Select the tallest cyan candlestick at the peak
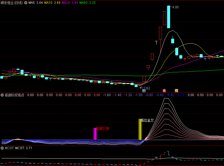This screenshot has width=224, height=166. coord(168,17)
